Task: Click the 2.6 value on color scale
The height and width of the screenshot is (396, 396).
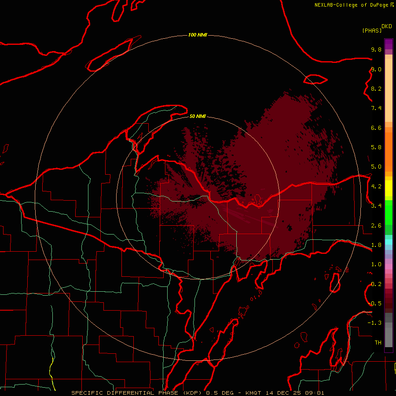Action: (376, 226)
